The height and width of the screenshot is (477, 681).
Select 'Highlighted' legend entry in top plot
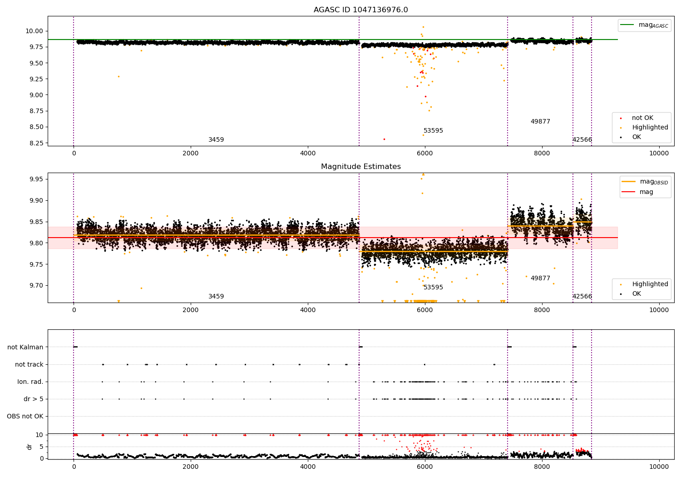point(650,128)
